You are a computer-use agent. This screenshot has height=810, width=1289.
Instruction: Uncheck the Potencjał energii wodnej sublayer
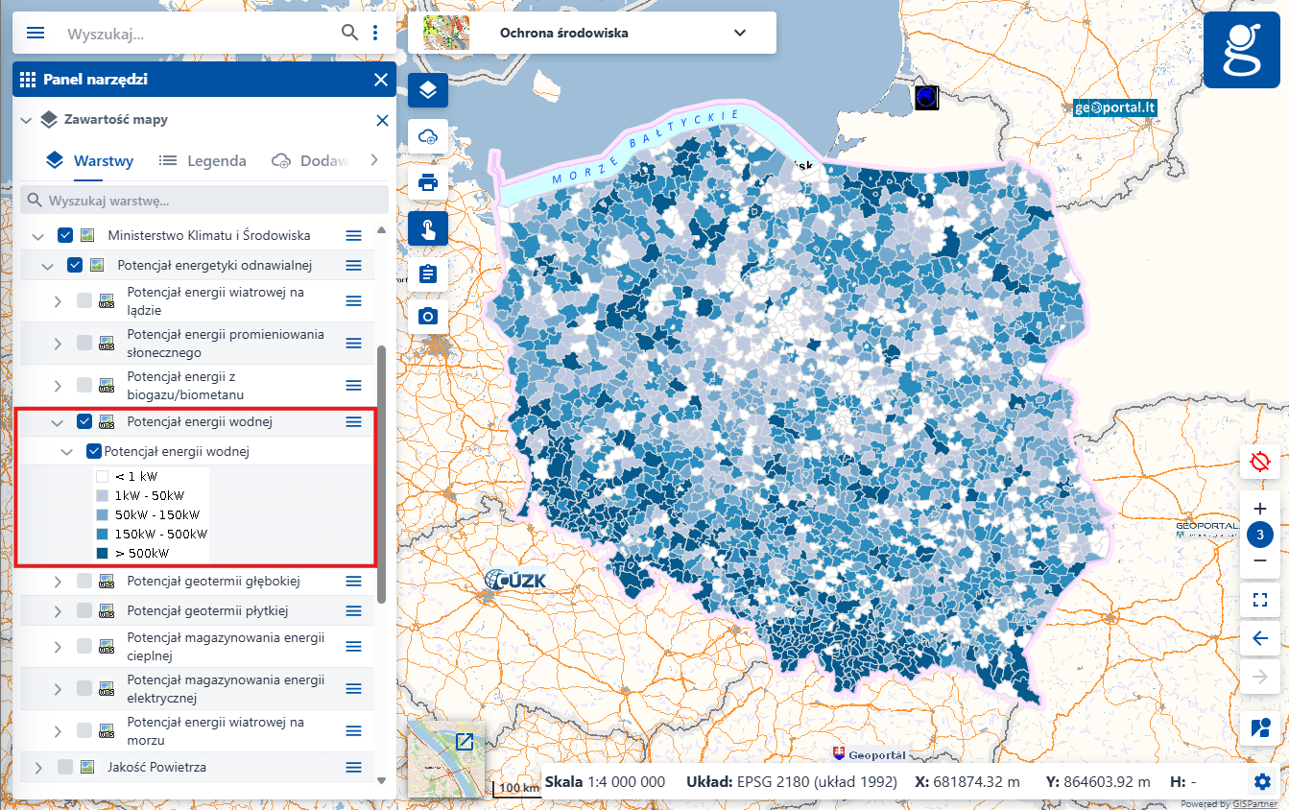pyautogui.click(x=93, y=450)
